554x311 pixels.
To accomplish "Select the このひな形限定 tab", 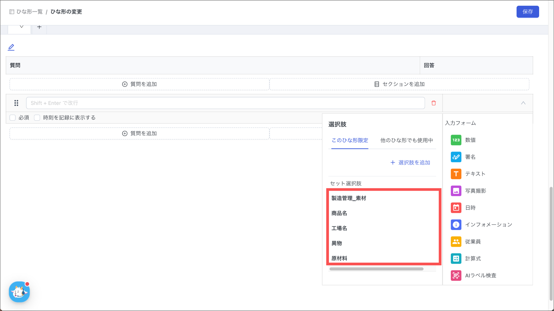I will click(349, 140).
